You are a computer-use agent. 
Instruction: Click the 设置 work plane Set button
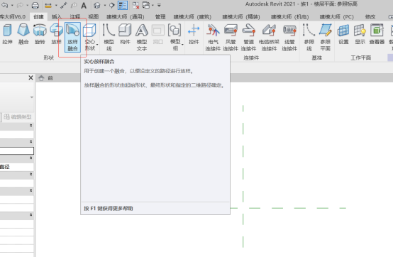tap(343, 34)
